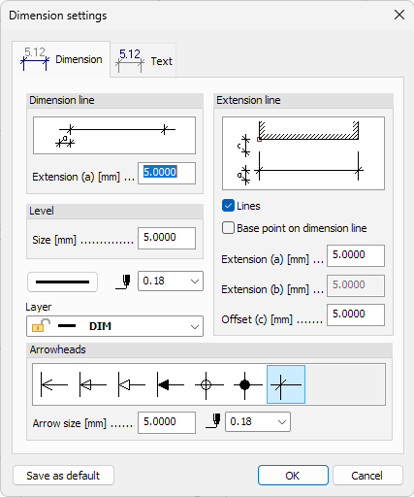414x497 pixels.
Task: Click the pen icon beside line width
Action: tap(123, 282)
